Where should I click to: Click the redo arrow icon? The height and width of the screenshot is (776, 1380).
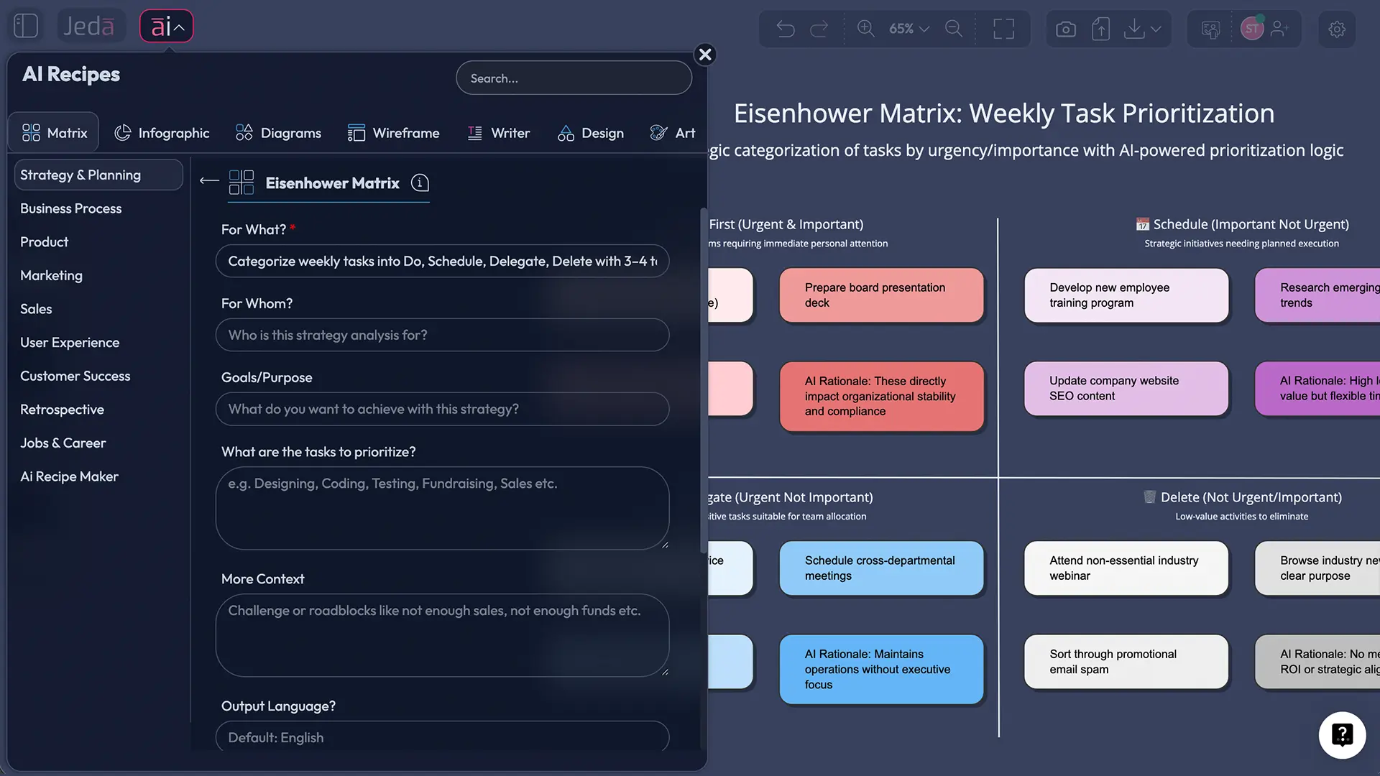pyautogui.click(x=819, y=29)
